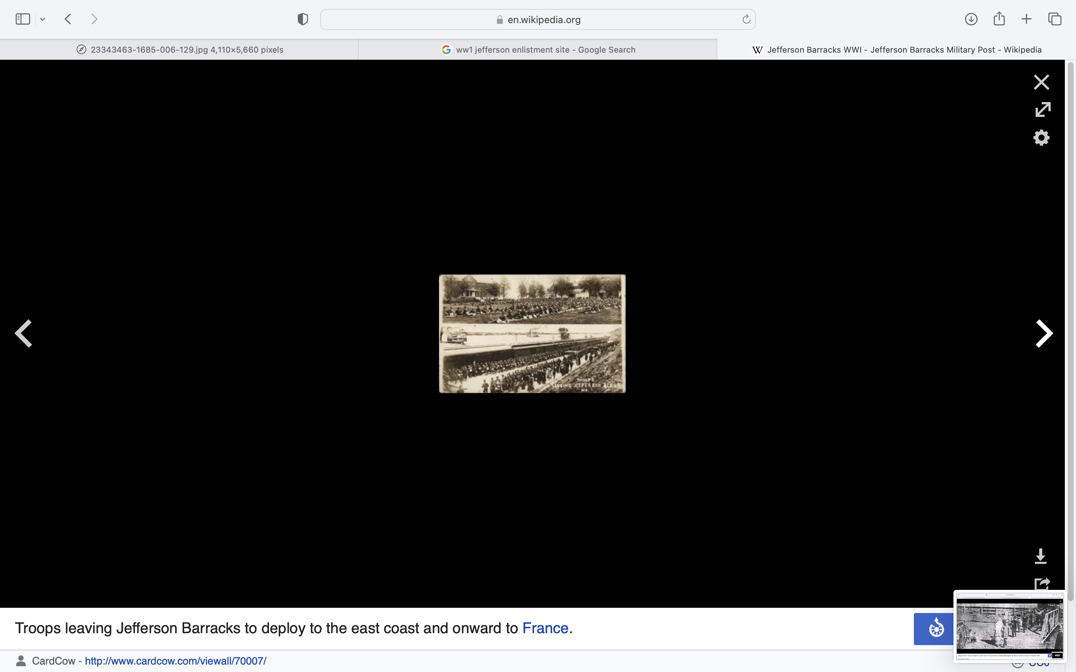The image size is (1076, 672).
Task: Open Safari tab overview
Action: pyautogui.click(x=1055, y=19)
